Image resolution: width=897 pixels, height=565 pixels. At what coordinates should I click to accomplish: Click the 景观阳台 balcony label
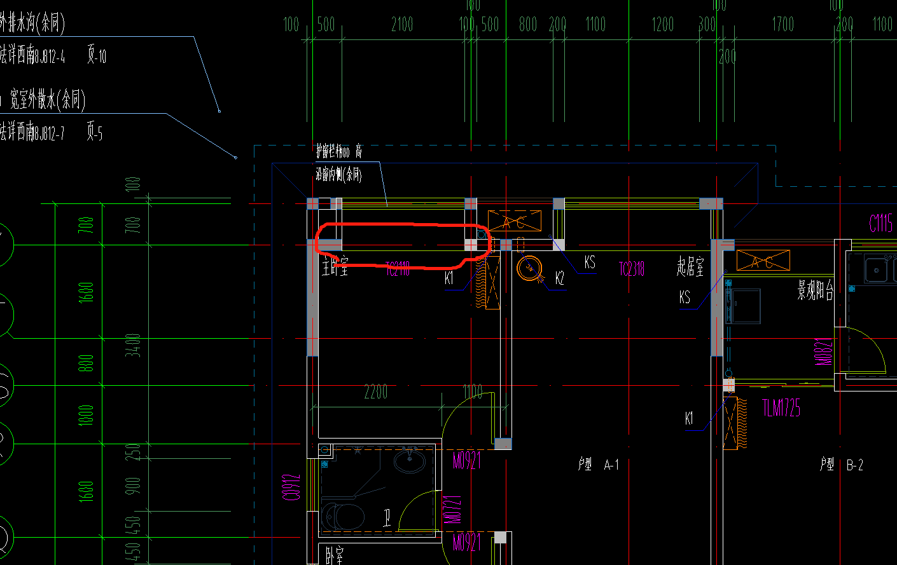click(x=816, y=290)
